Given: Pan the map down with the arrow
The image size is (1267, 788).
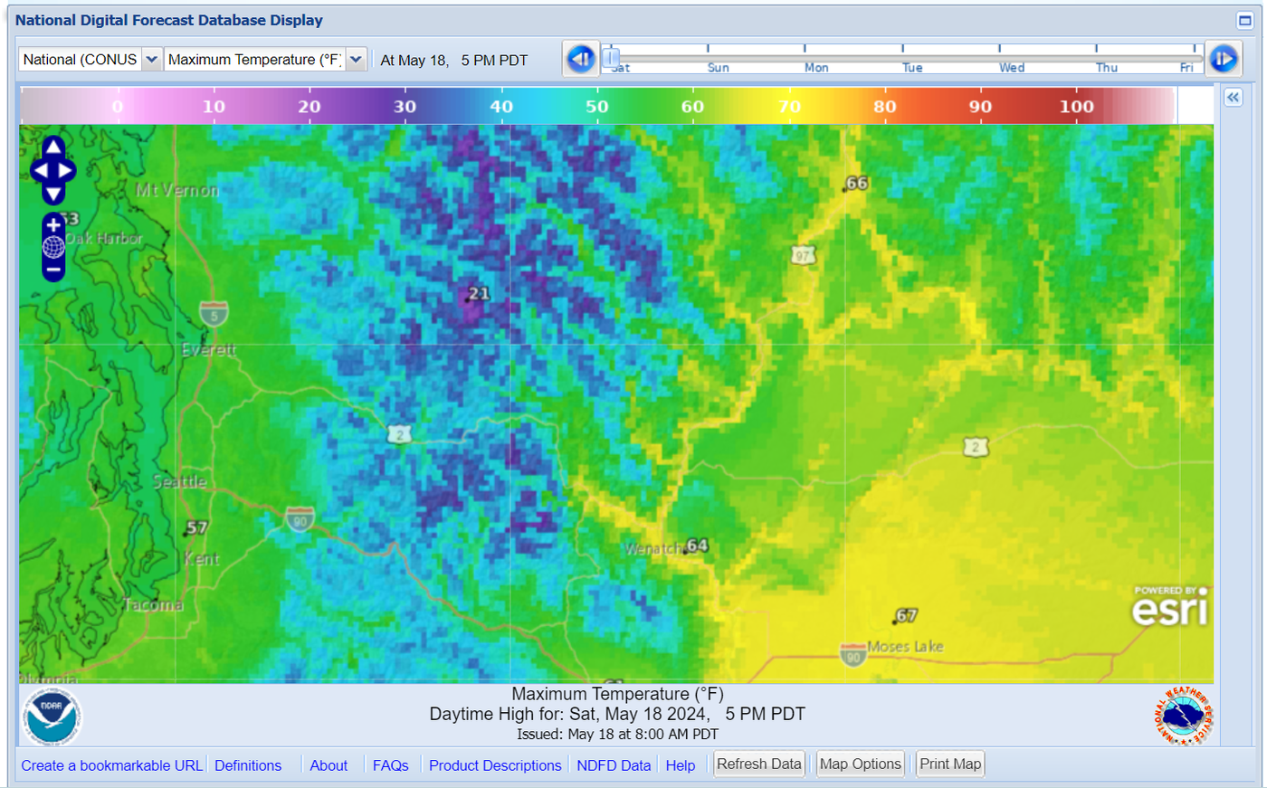Looking at the screenshot, I should (x=53, y=194).
